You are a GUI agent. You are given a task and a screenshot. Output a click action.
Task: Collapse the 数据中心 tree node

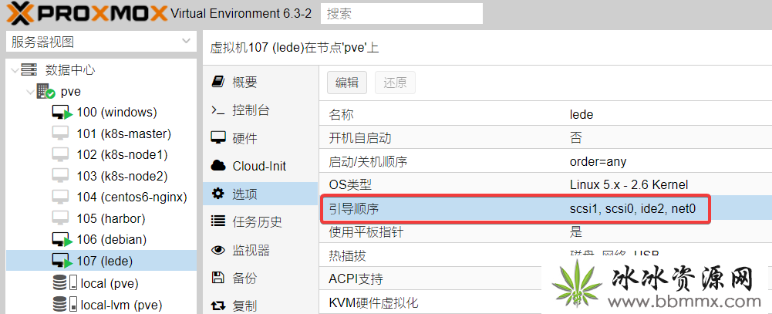(x=15, y=70)
